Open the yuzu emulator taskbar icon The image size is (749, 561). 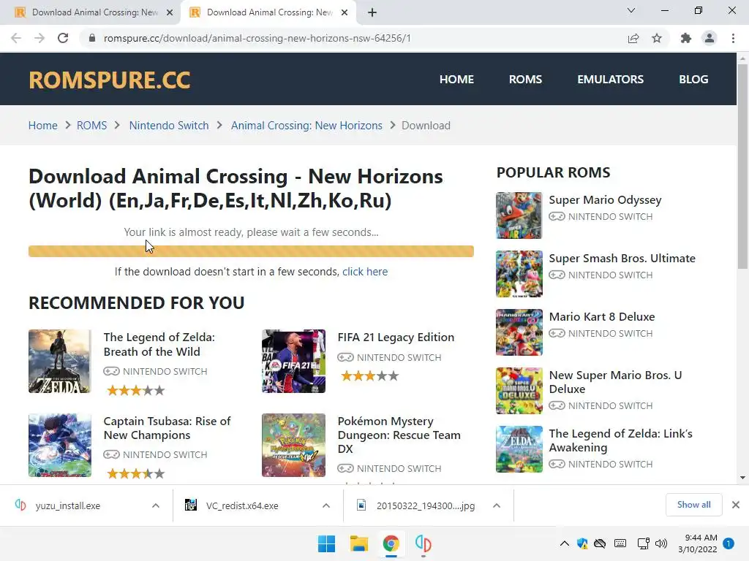coord(424,543)
